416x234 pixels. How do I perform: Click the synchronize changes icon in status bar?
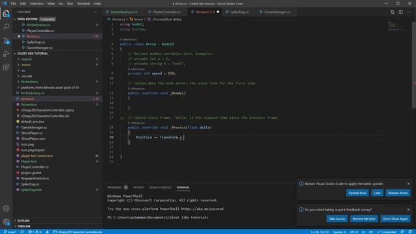pyautogui.click(x=22, y=232)
